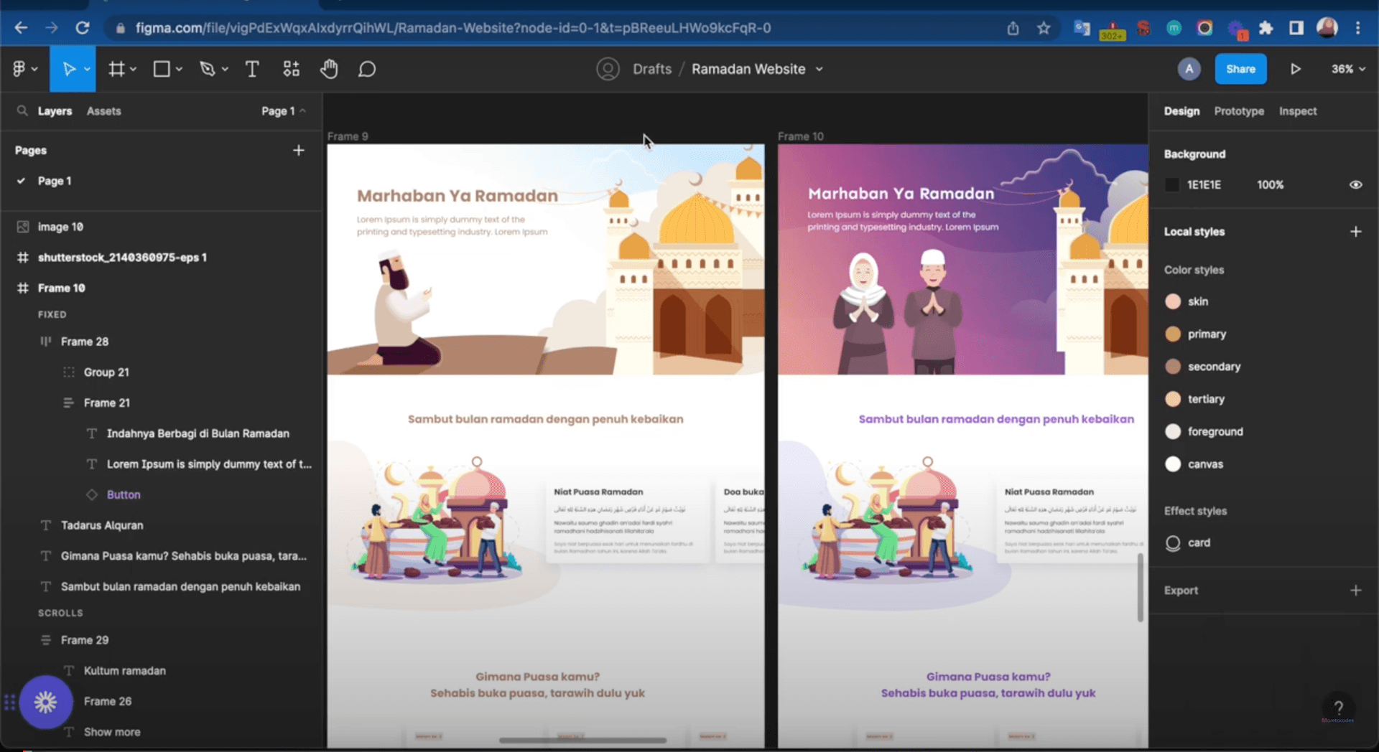1379x752 pixels.
Task: Click the share page icon in address bar
Action: (1013, 28)
